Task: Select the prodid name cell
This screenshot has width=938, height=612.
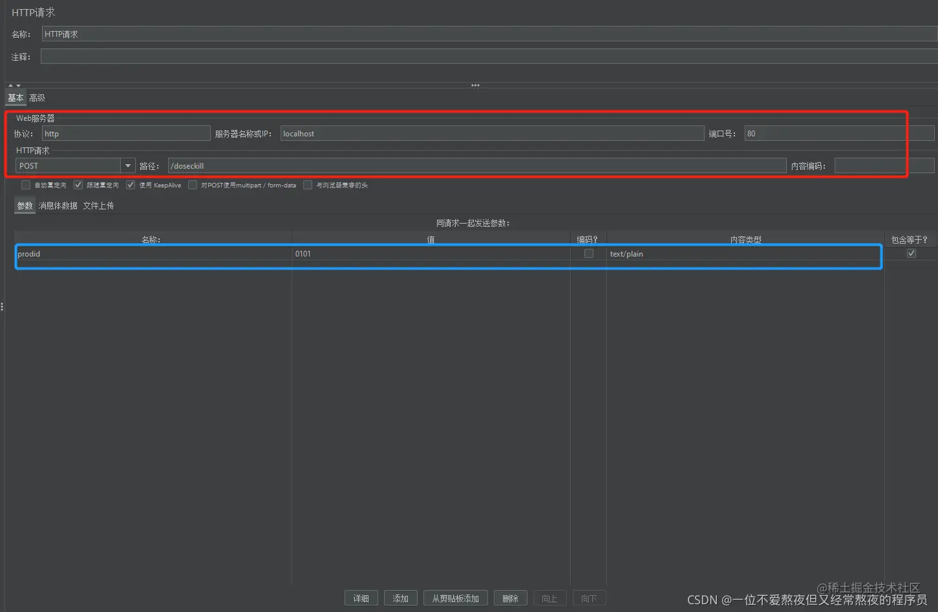Action: click(x=153, y=254)
